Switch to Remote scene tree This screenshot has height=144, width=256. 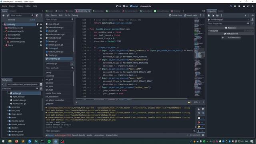coord(12,20)
